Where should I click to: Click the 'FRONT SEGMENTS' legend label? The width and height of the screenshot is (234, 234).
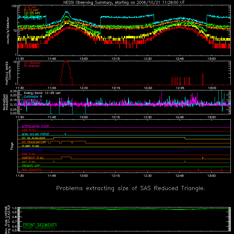coord(40,225)
